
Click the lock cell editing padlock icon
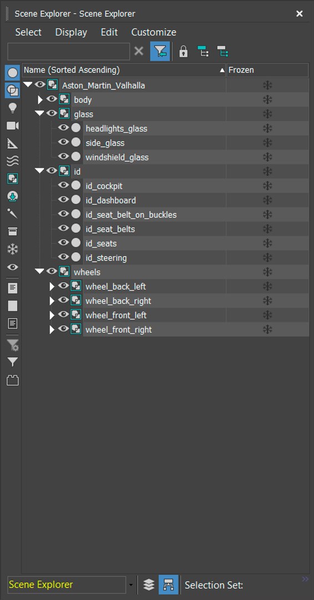click(184, 51)
